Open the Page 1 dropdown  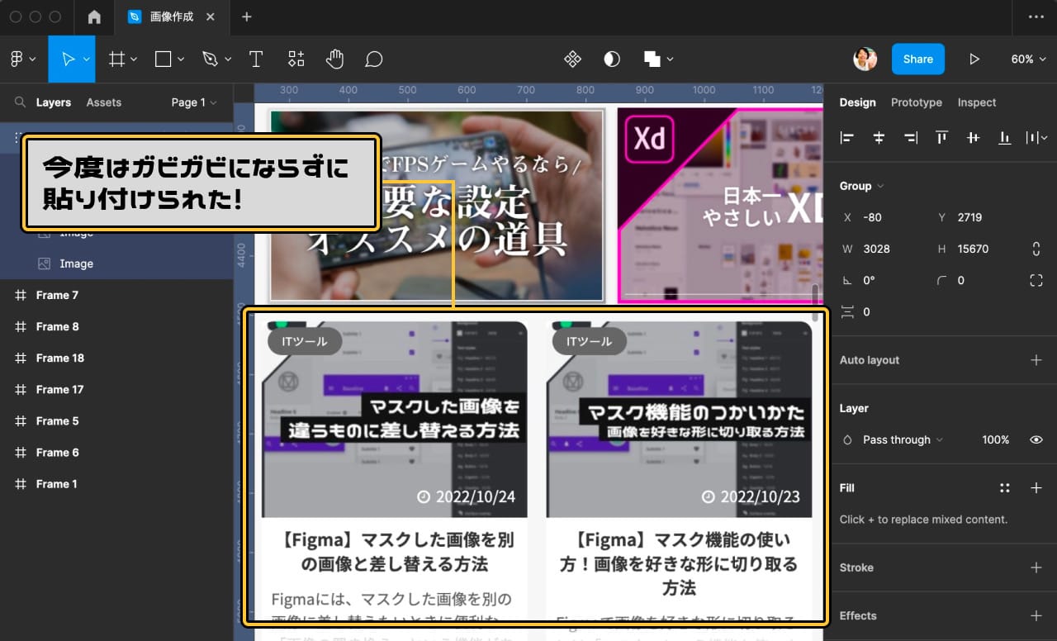coord(194,102)
